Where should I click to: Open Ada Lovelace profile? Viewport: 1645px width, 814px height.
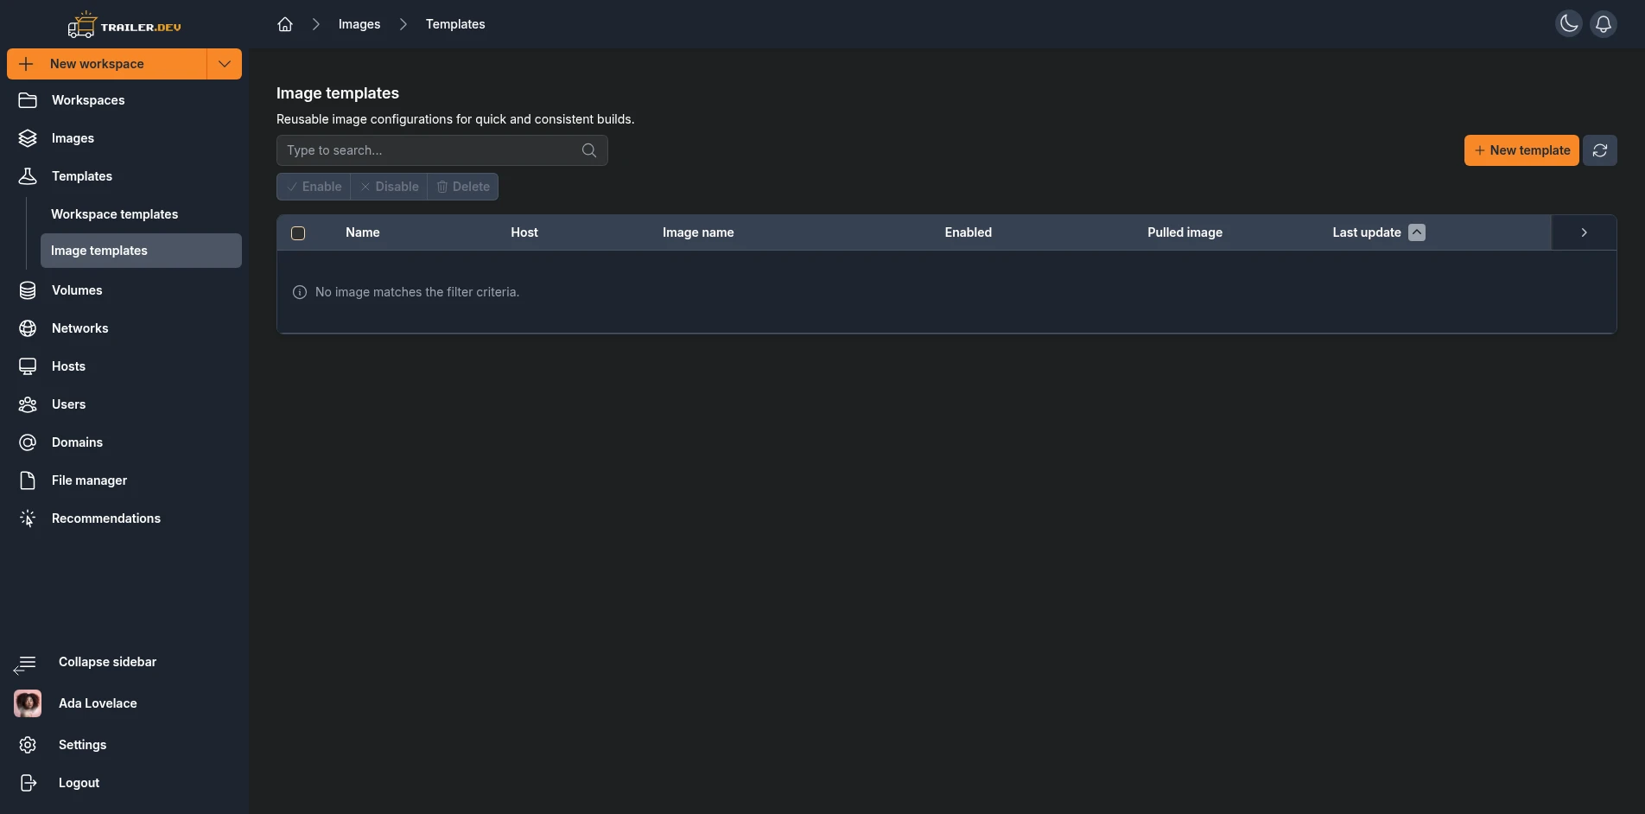pos(98,703)
